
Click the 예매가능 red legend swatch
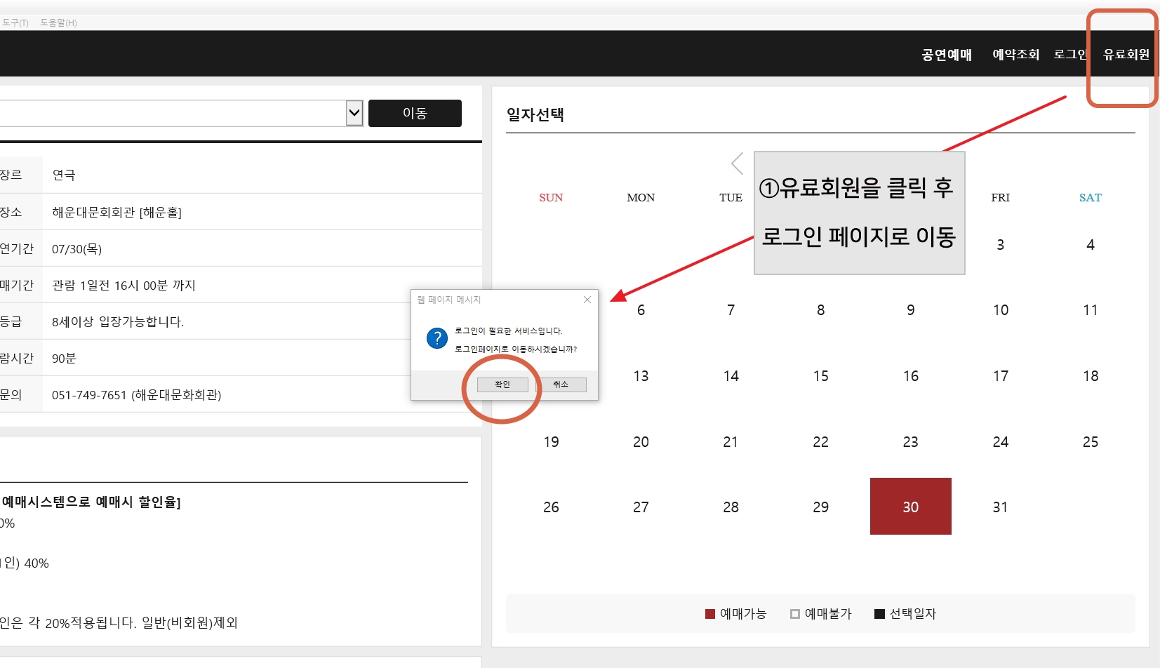(x=709, y=614)
